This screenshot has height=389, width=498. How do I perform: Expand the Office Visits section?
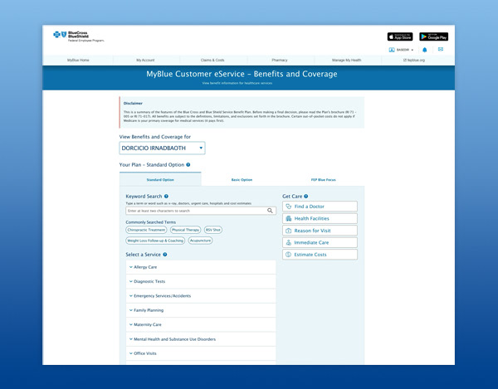coord(201,353)
